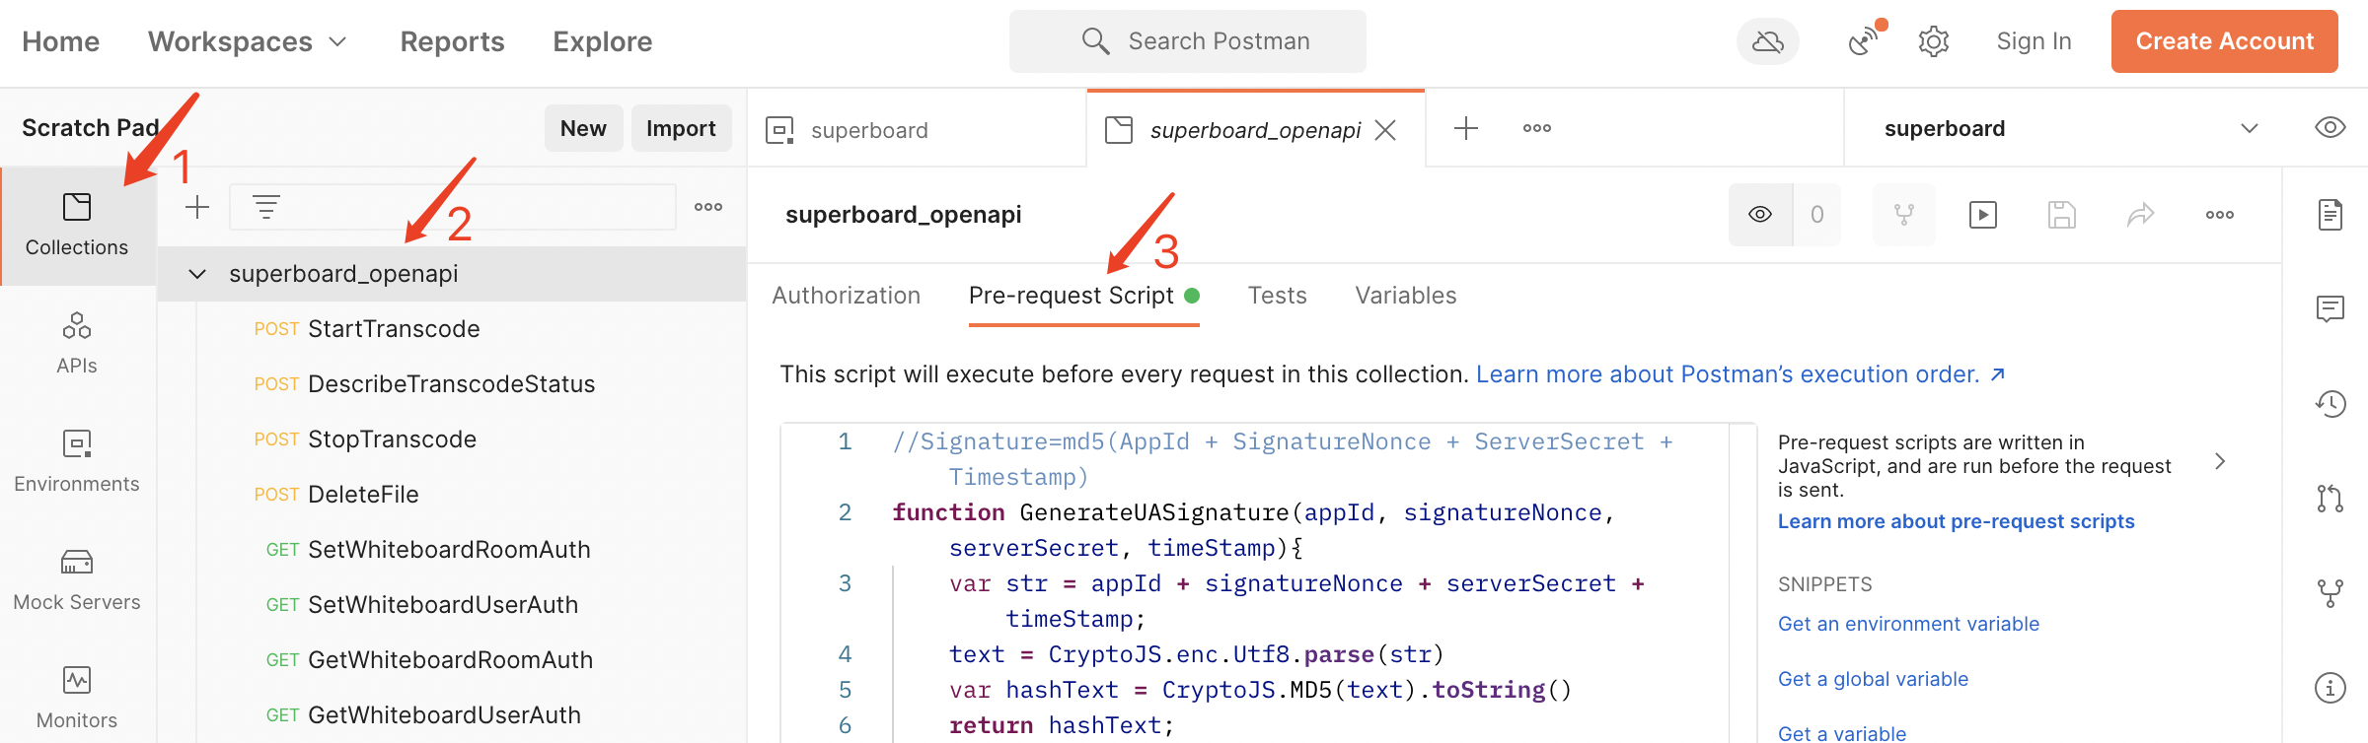2368x743 pixels.
Task: Open the Environments sidebar panel
Action: [x=77, y=462]
